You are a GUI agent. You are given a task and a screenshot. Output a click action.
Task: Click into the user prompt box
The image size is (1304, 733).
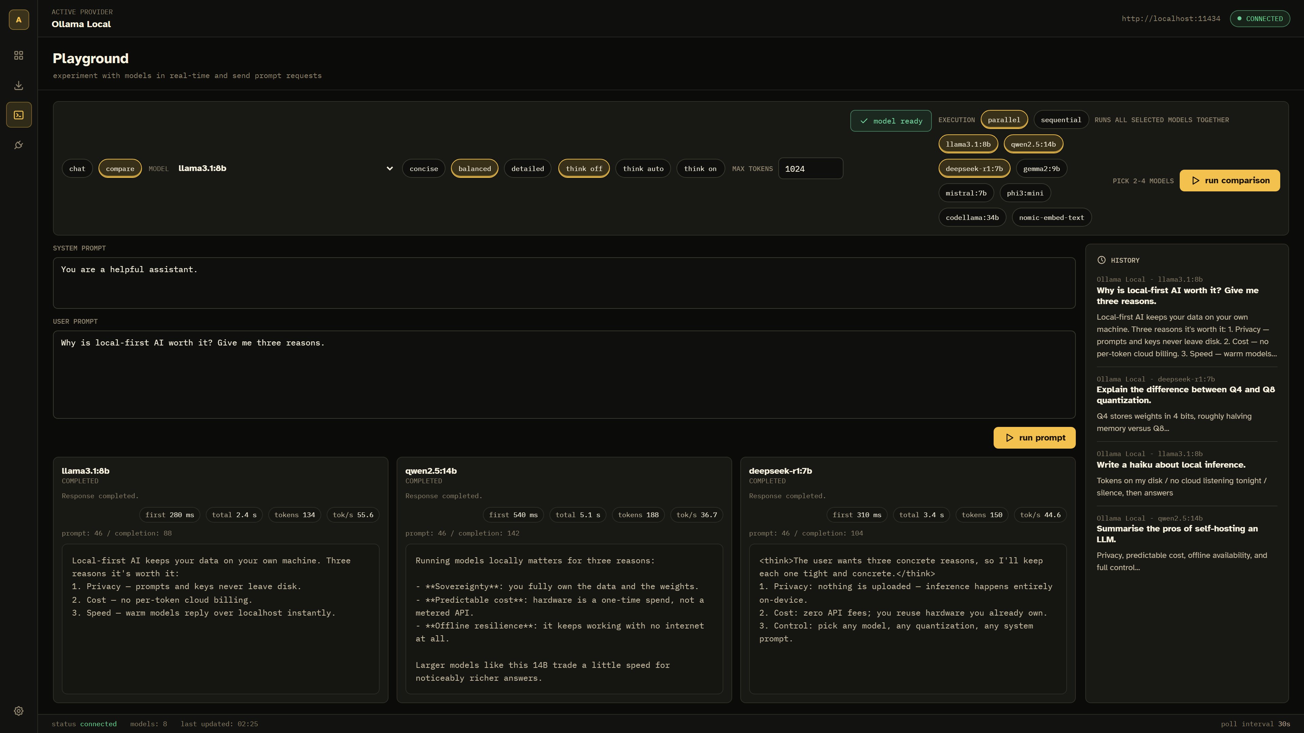564,374
